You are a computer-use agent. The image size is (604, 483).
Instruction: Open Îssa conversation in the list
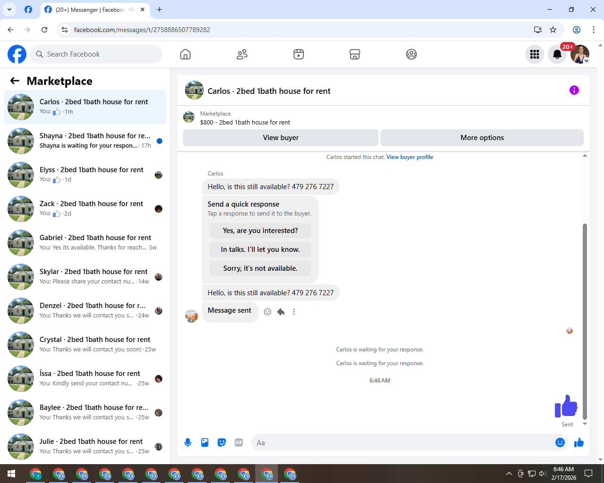[85, 379]
